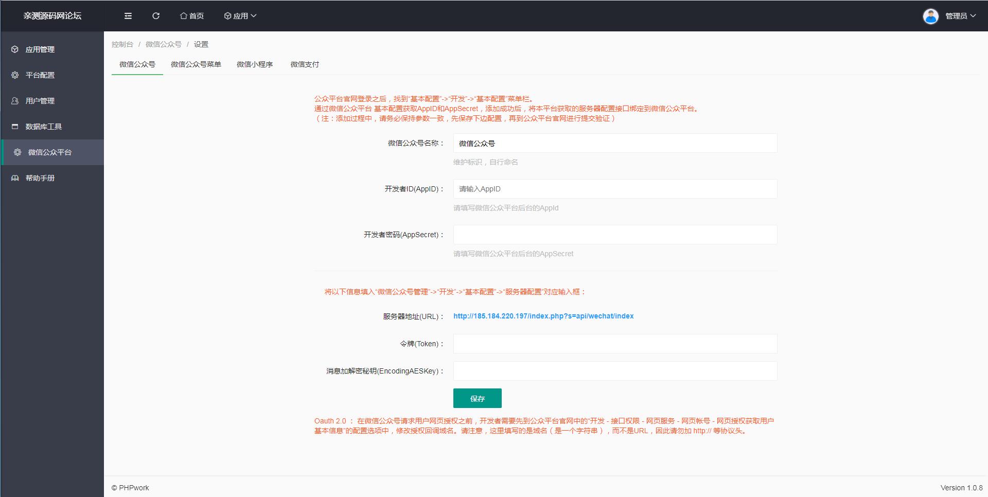Viewport: 988px width, 497px height.
Task: Open the 管理员 account dropdown
Action: point(960,16)
